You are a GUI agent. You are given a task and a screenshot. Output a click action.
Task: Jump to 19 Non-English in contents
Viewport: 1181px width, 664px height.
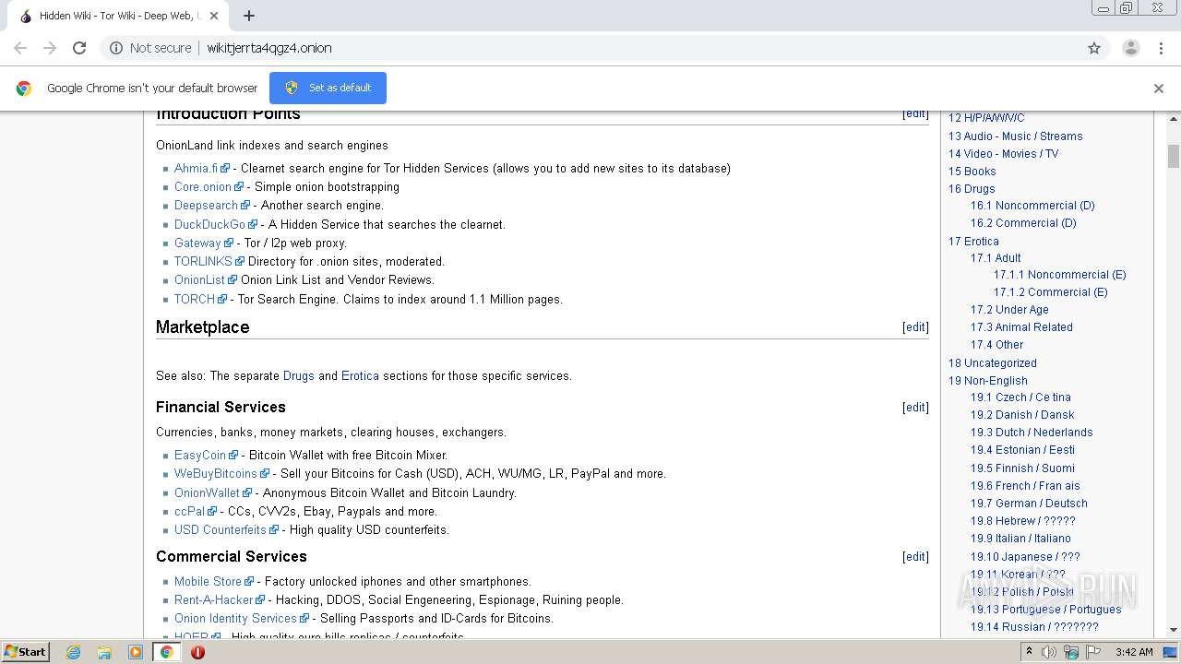tap(988, 380)
